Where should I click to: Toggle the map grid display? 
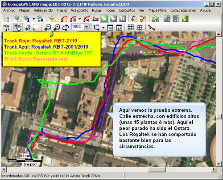[x=131, y=28]
